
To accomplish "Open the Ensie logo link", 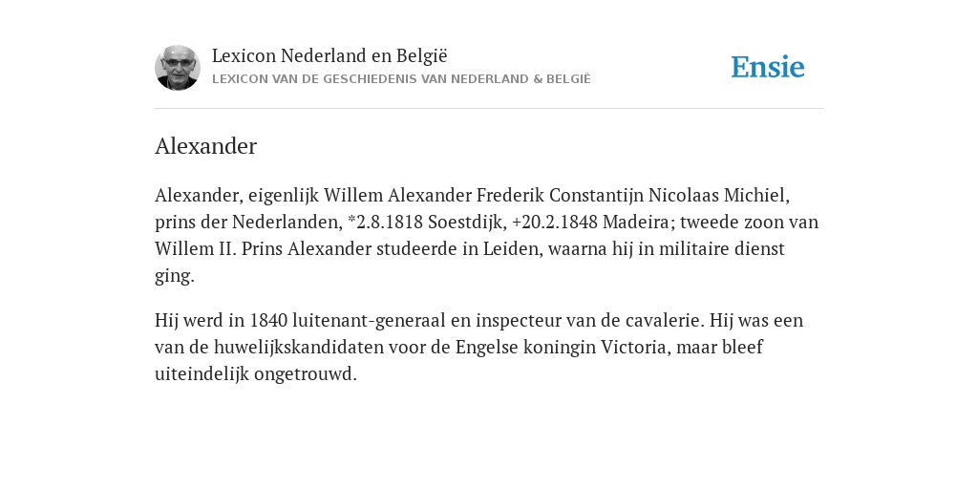I will [x=768, y=67].
